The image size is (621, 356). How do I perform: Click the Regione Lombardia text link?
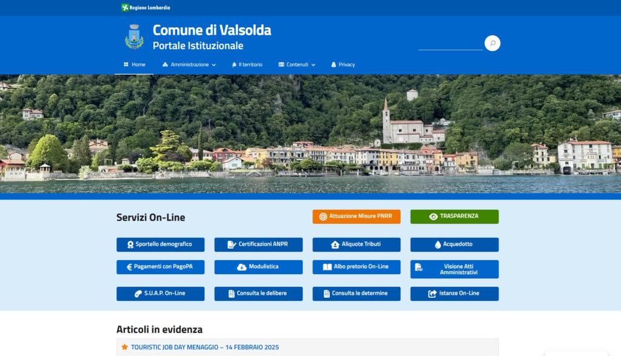point(150,7)
